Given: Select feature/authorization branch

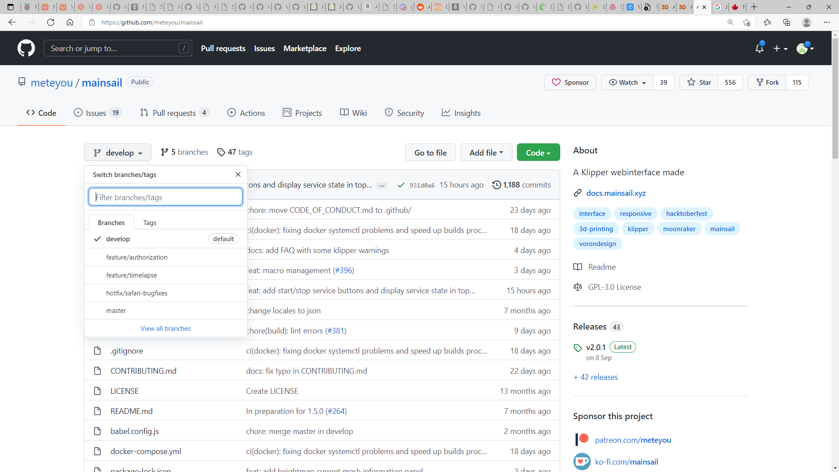Looking at the screenshot, I should [166, 257].
